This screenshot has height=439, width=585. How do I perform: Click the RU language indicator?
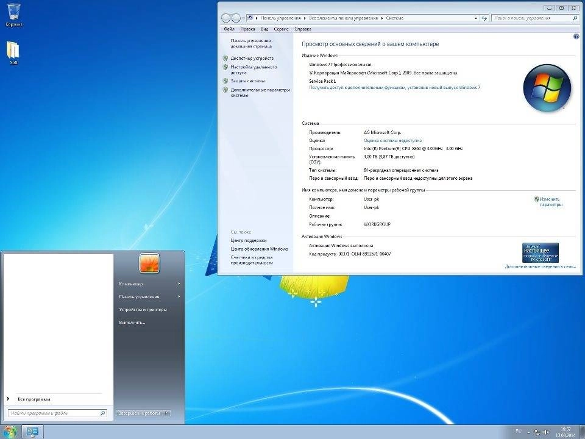point(519,431)
